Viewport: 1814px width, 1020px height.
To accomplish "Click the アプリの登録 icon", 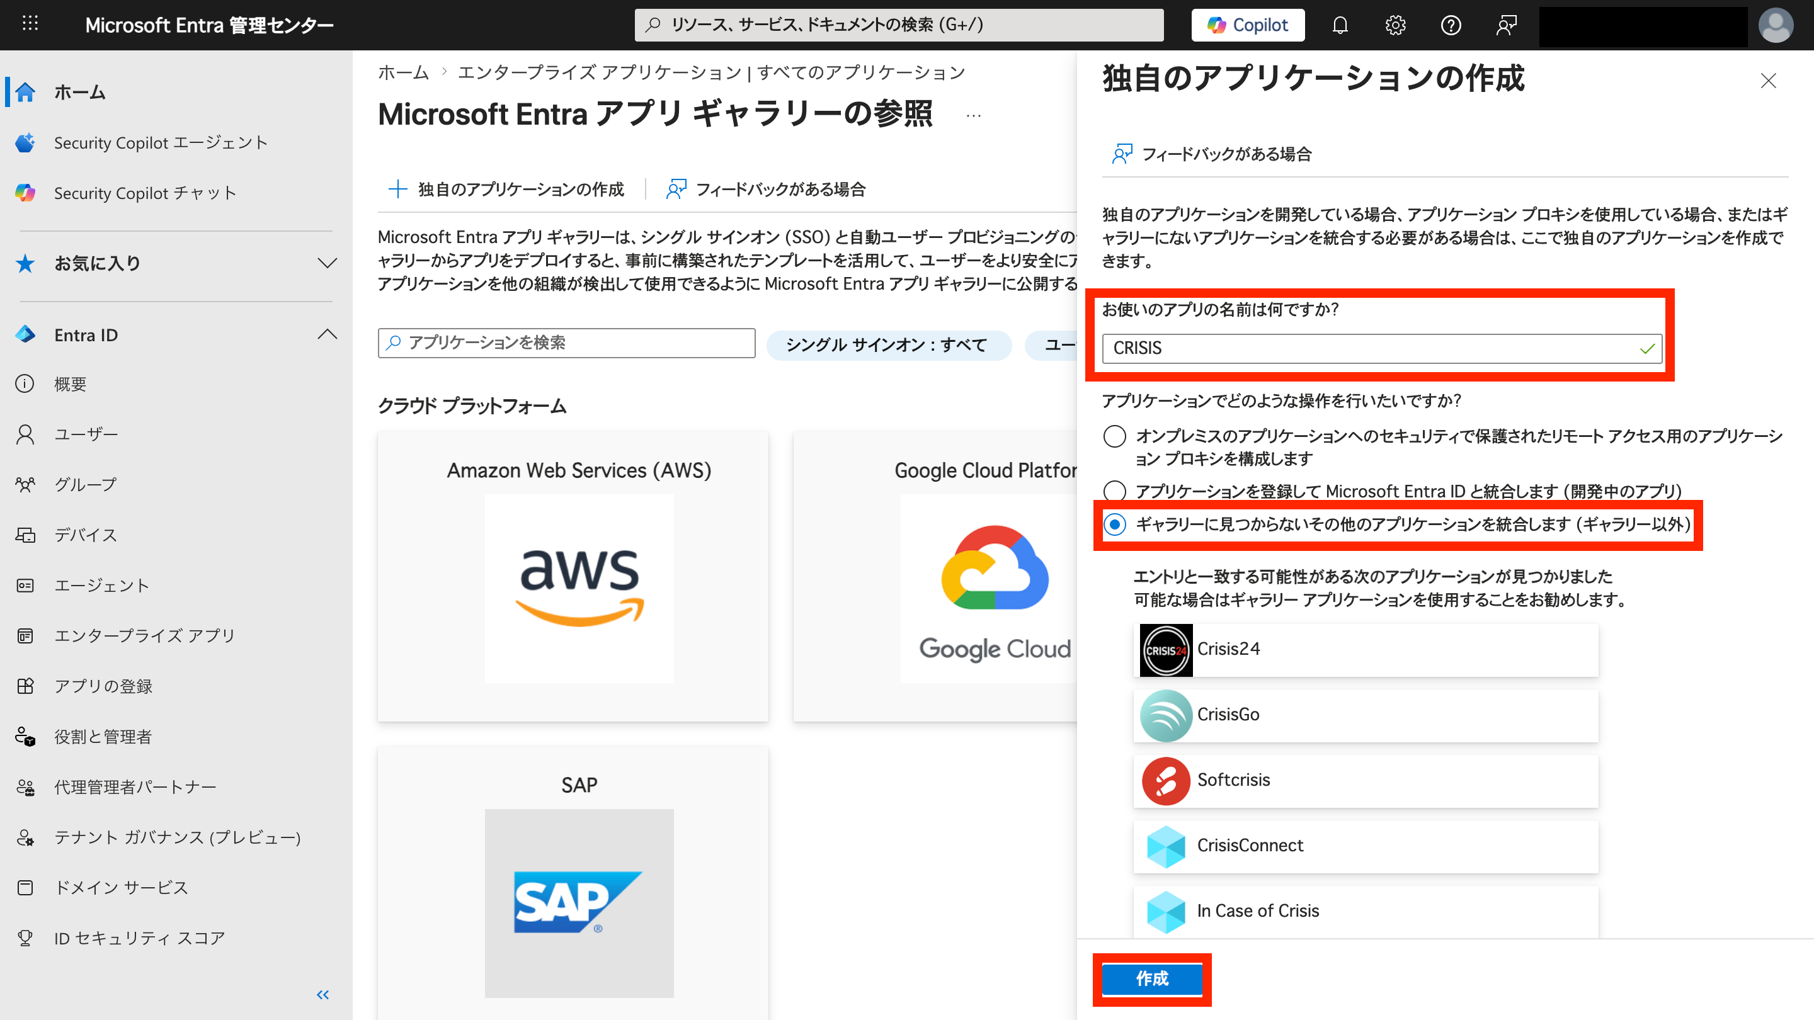I will [x=25, y=686].
